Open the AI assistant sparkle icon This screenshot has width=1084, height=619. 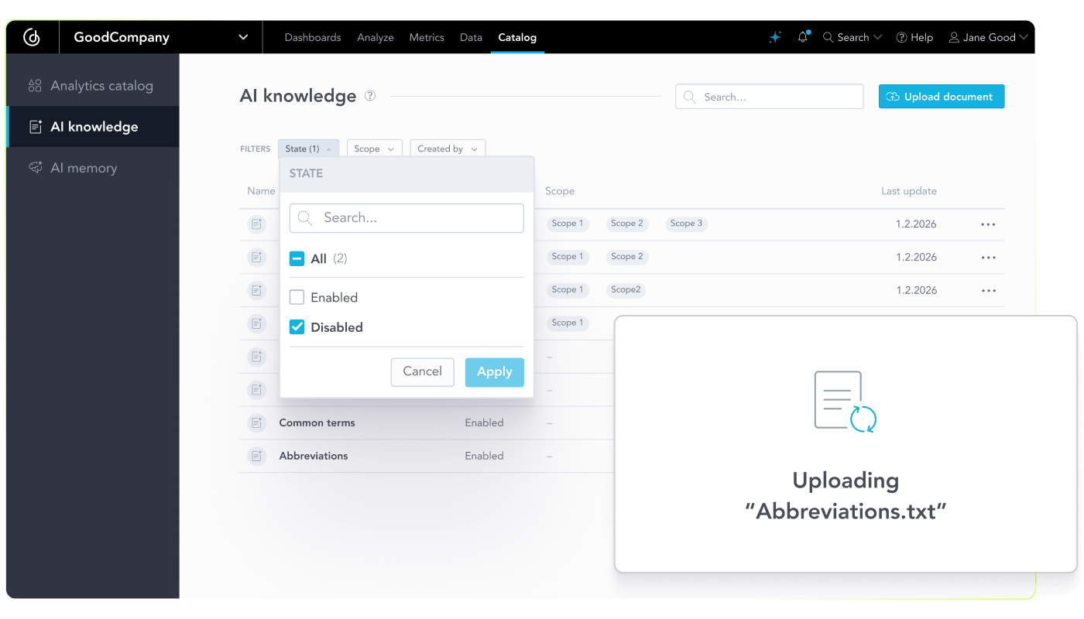(x=775, y=37)
